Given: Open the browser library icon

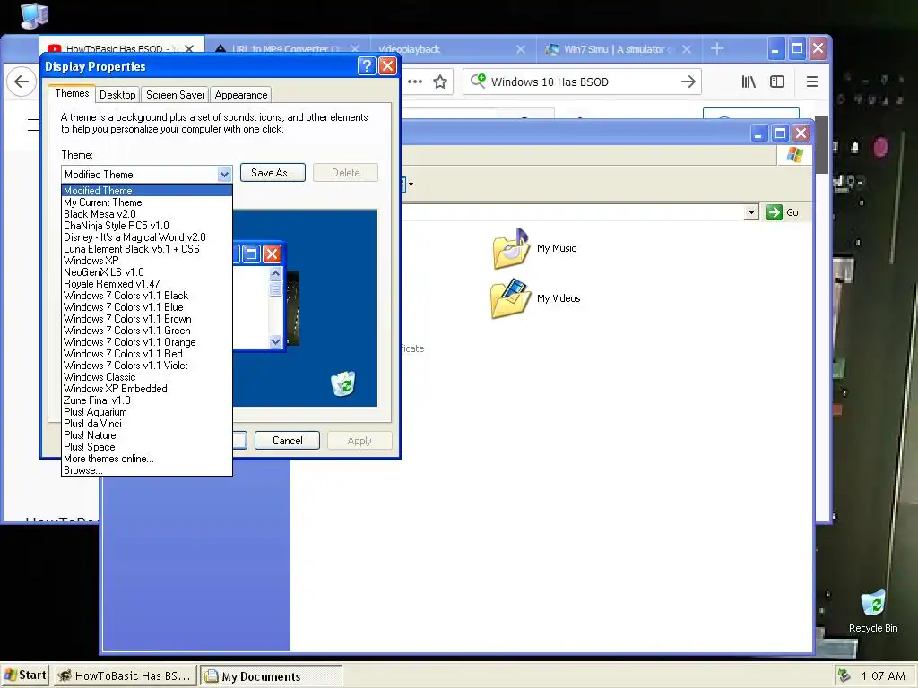Looking at the screenshot, I should (x=749, y=82).
